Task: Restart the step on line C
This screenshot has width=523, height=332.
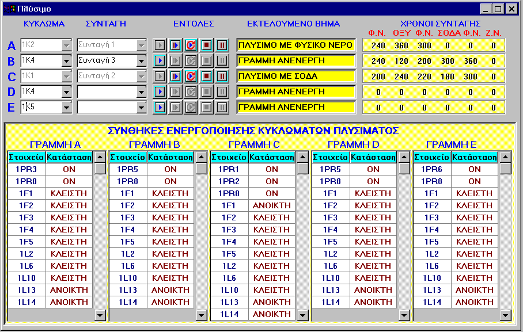Action: 191,76
